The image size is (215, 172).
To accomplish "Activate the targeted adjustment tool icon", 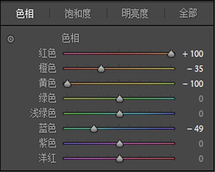I will click(10, 39).
